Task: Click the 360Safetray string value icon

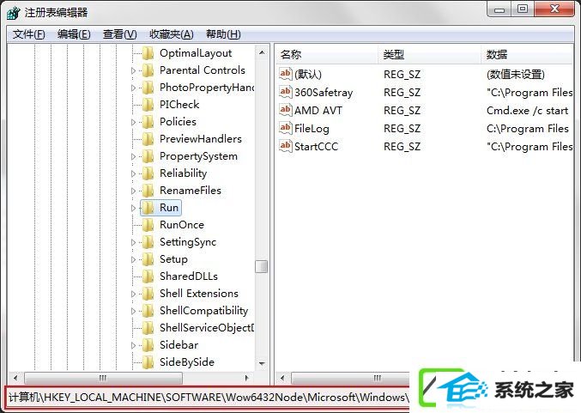Action: point(285,92)
